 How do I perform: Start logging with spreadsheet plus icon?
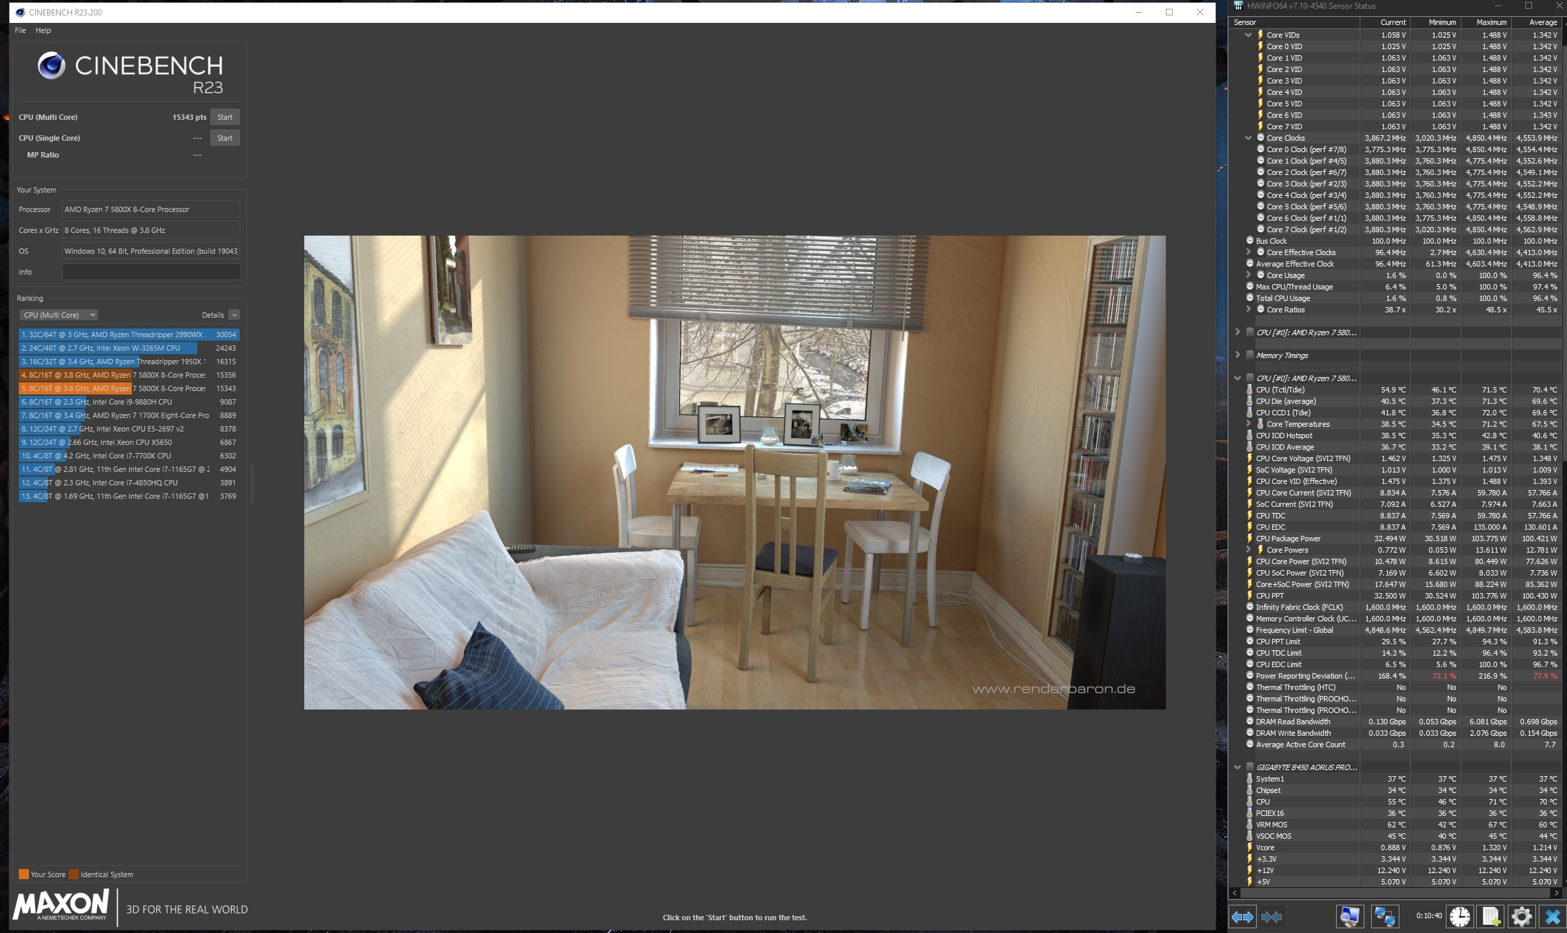point(1491,916)
